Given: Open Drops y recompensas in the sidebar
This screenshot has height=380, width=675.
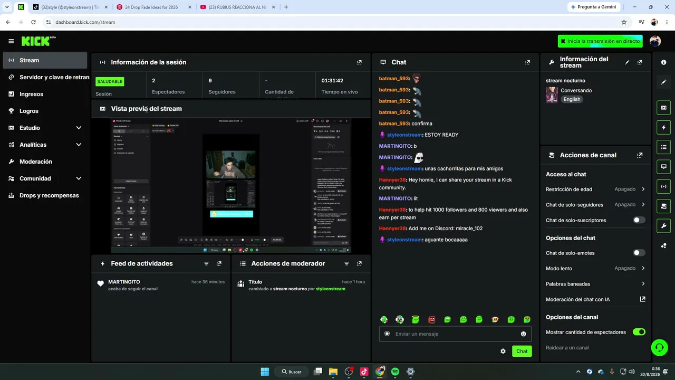Looking at the screenshot, I should point(45,195).
